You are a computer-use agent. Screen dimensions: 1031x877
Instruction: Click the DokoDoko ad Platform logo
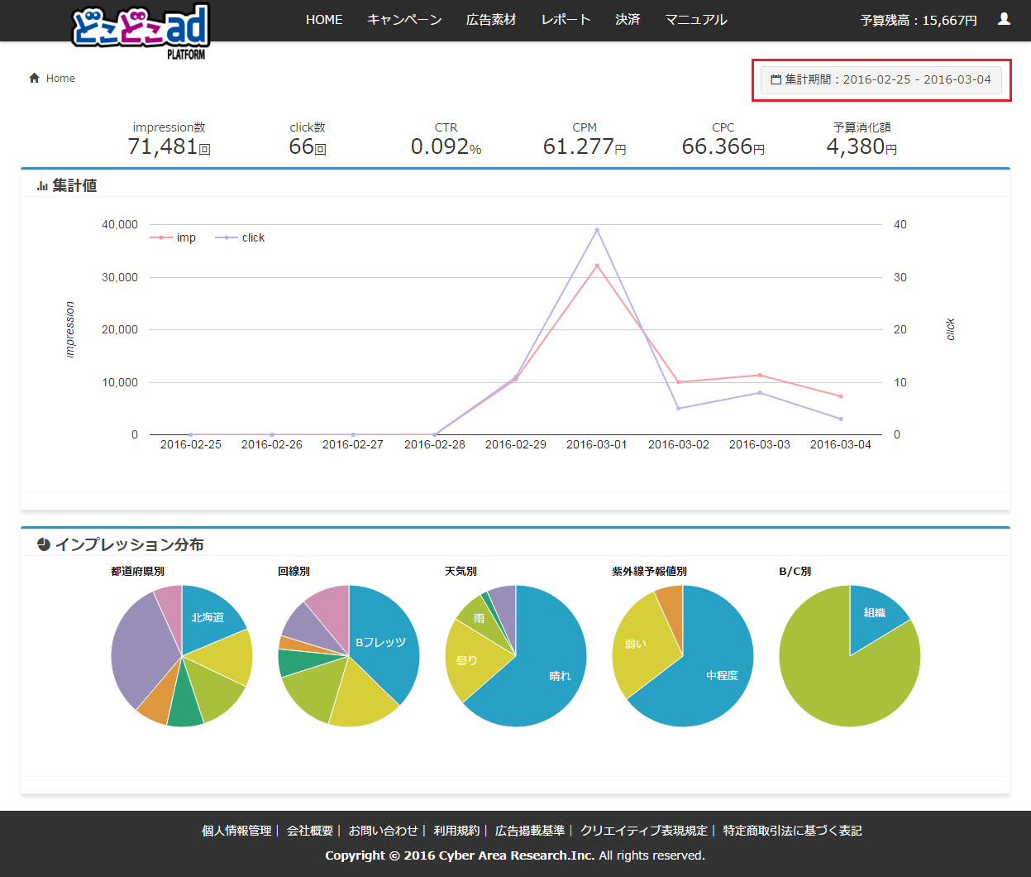point(141,30)
